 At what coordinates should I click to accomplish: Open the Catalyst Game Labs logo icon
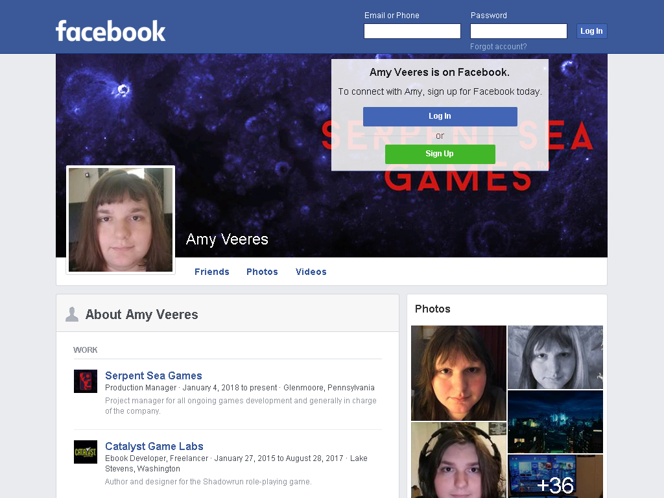(x=86, y=452)
